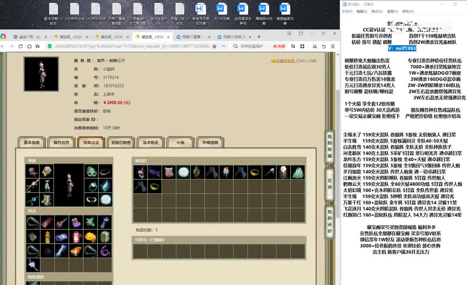Image resolution: width=467 pixels, height=285 pixels.
Task: Open the browser hamburger menu
Action: 333,46
